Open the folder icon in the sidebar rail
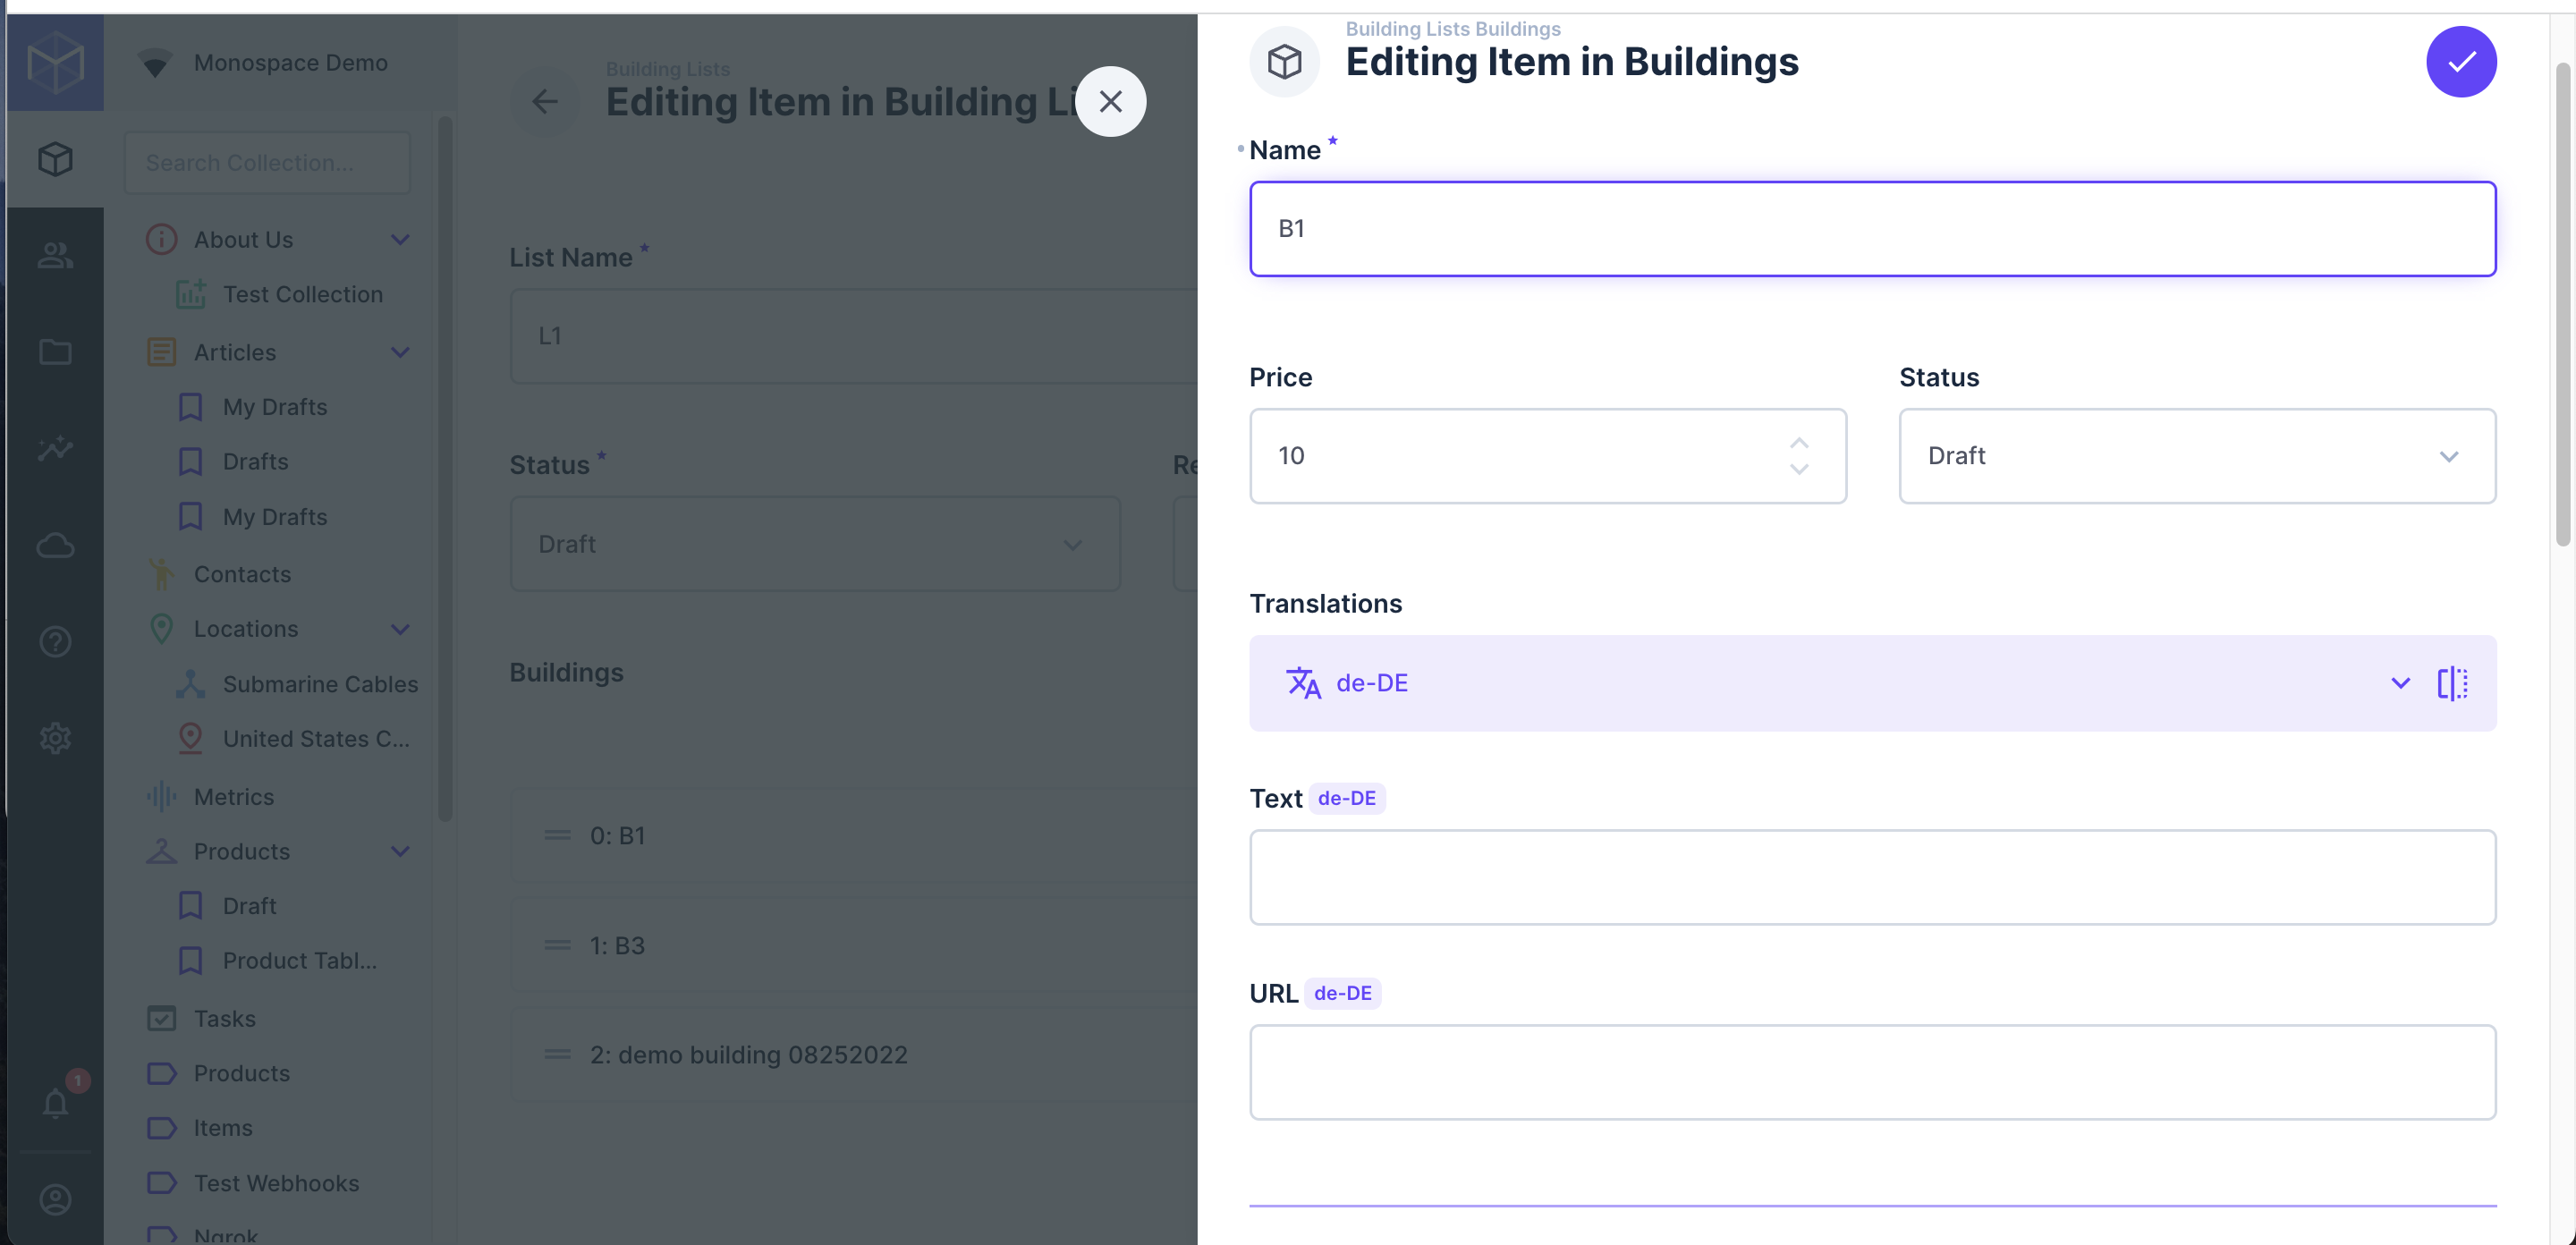Screen dimensions: 2576x1245 55,352
